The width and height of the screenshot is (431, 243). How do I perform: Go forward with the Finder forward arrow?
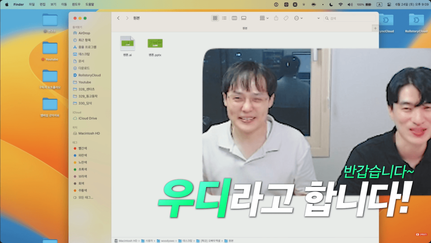coord(127,18)
